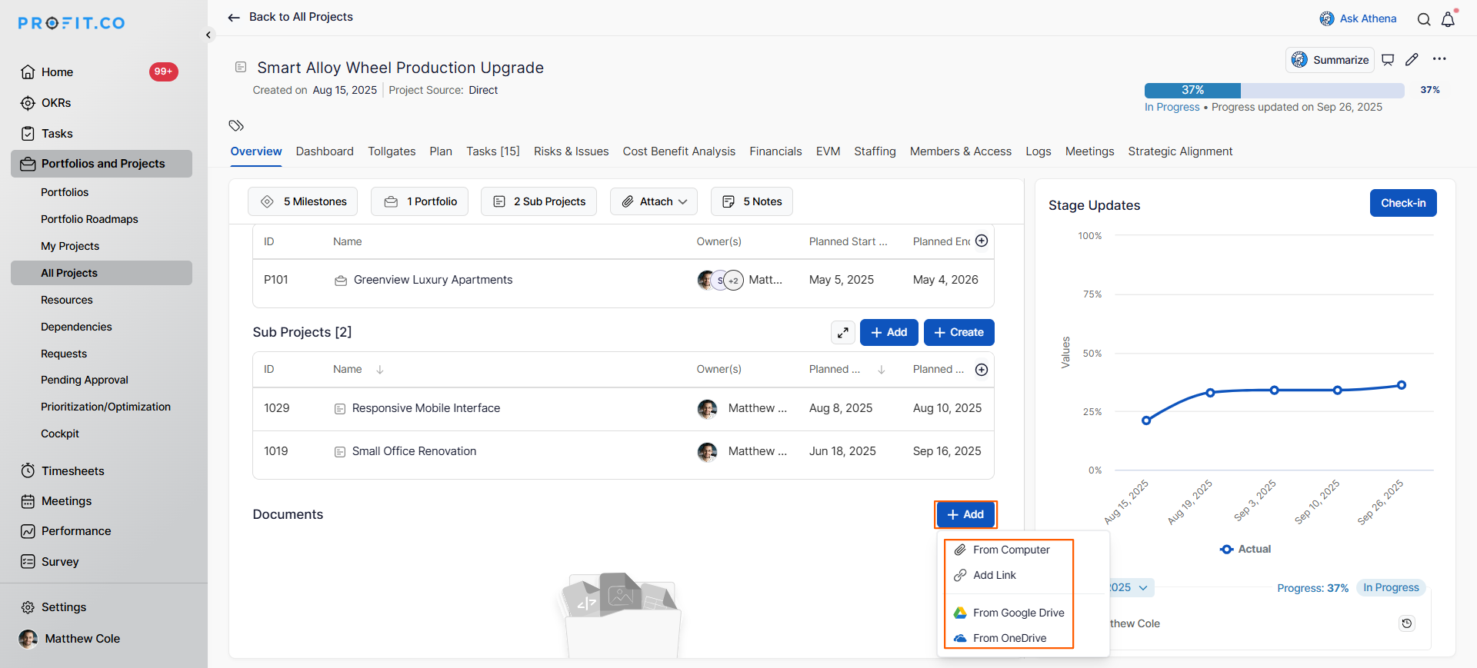The height and width of the screenshot is (668, 1477).
Task: Open history icon in stage update row
Action: (x=1406, y=623)
